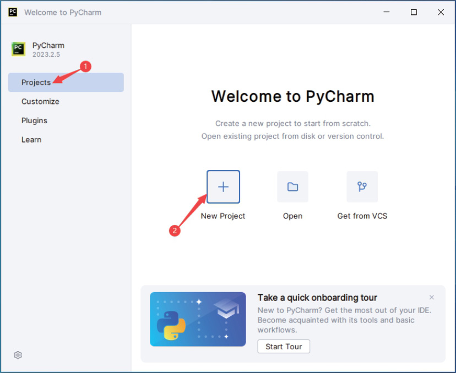
Task: Click the PyCharm logo in the sidebar
Action: (18, 49)
